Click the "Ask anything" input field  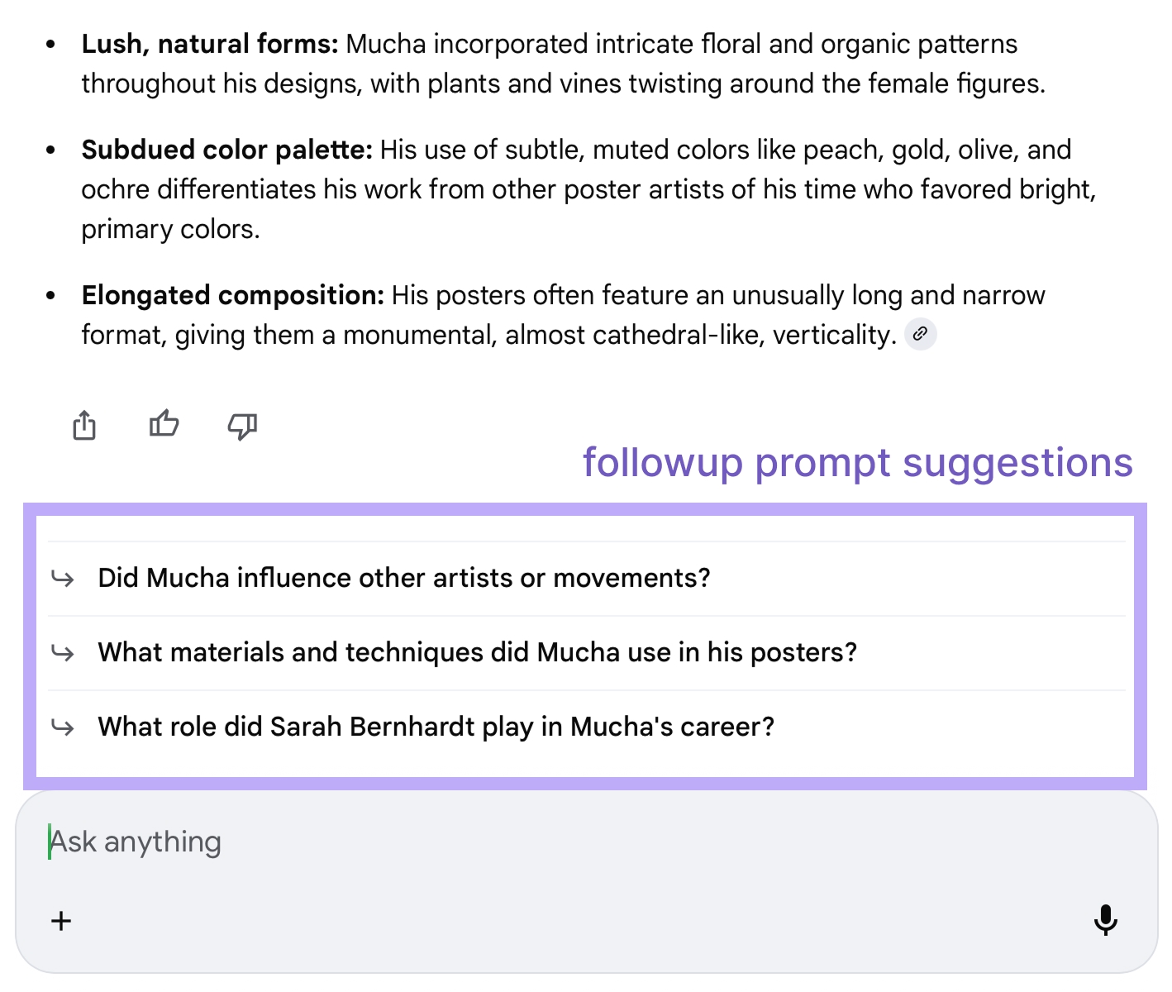tap(331, 842)
